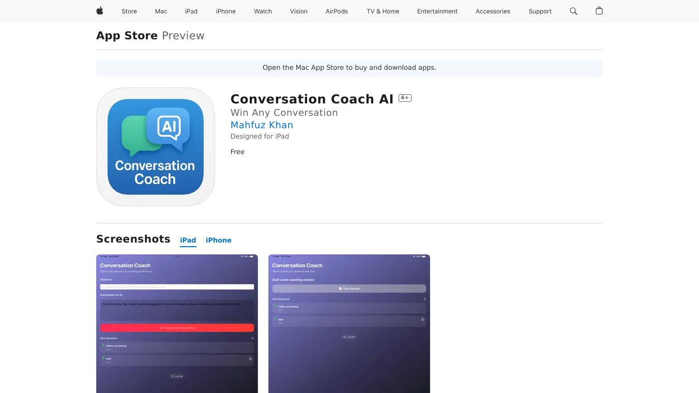Open the second iPad screenshot with Start Session

point(349,324)
